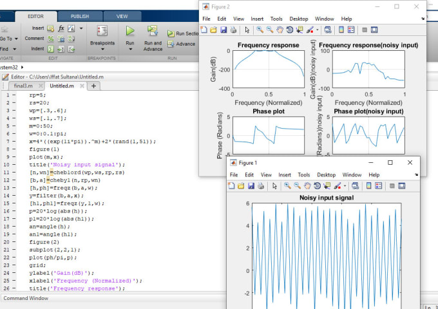
Task: Toggle Zoom In tool in Figure 1
Action: click(x=287, y=185)
